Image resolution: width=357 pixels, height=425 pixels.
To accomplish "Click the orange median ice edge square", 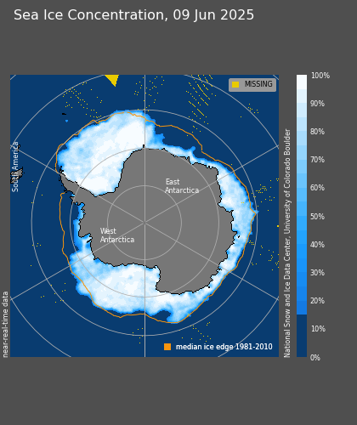I will [x=167, y=347].
